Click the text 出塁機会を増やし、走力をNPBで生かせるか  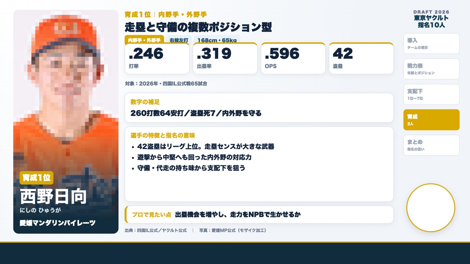[x=238, y=214]
